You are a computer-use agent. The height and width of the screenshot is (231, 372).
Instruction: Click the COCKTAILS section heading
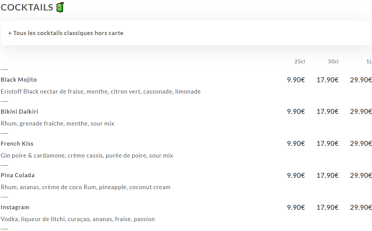point(27,7)
